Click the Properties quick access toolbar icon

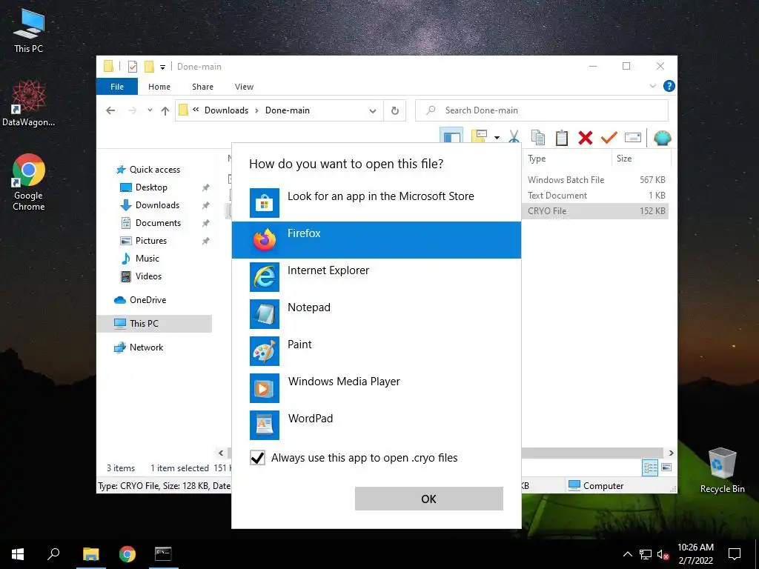[x=132, y=67]
